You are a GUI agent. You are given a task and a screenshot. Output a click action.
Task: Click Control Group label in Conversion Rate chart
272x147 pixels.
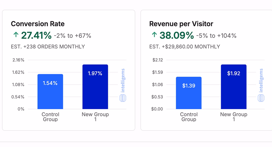tap(50, 117)
